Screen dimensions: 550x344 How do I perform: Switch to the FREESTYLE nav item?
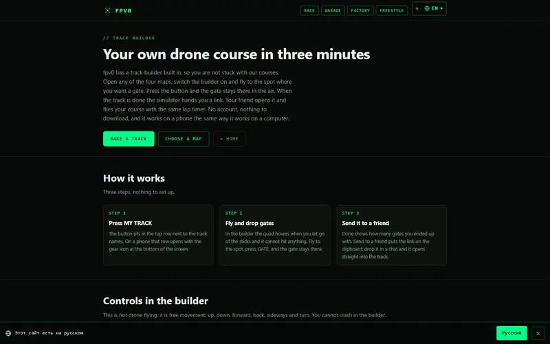tap(391, 10)
